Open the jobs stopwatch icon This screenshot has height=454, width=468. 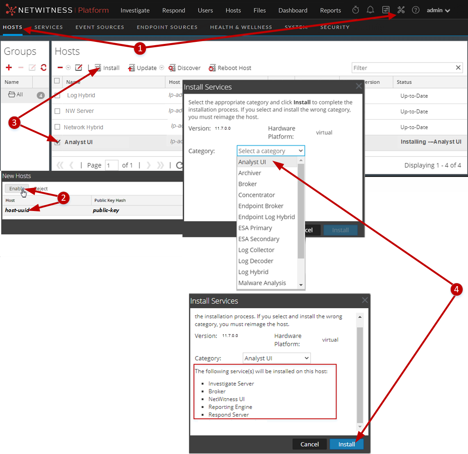tap(356, 10)
